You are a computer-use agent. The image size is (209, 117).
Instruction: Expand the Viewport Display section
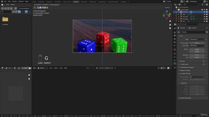coord(185,71)
